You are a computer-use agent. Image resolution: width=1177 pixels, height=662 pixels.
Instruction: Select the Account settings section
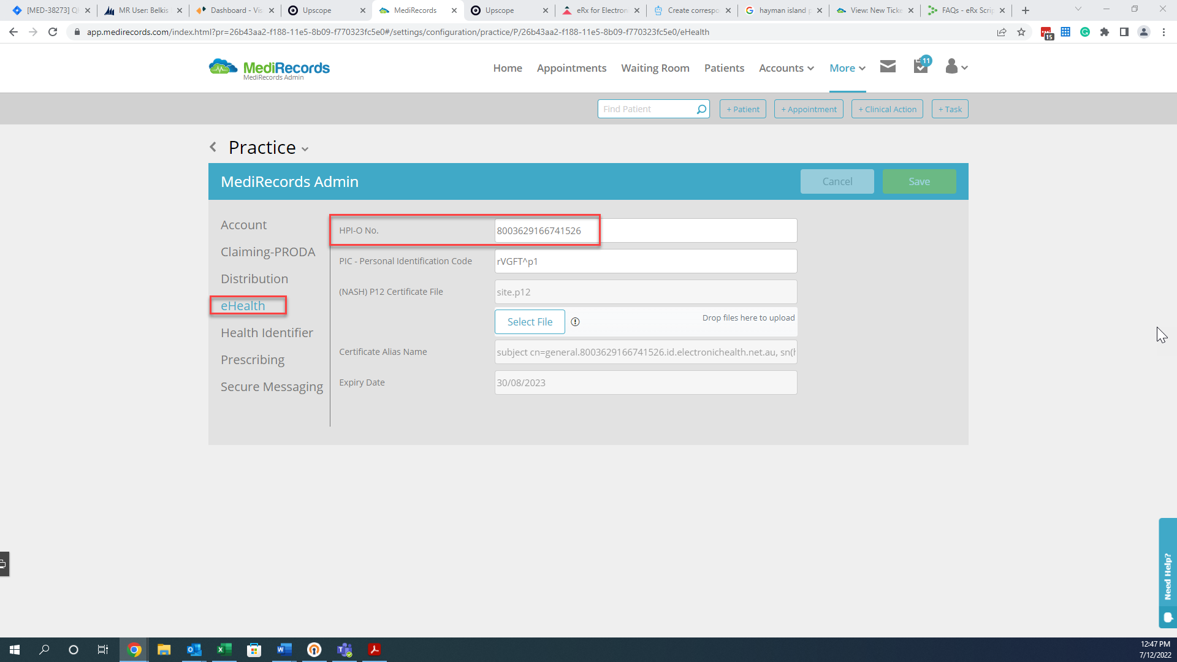243,225
